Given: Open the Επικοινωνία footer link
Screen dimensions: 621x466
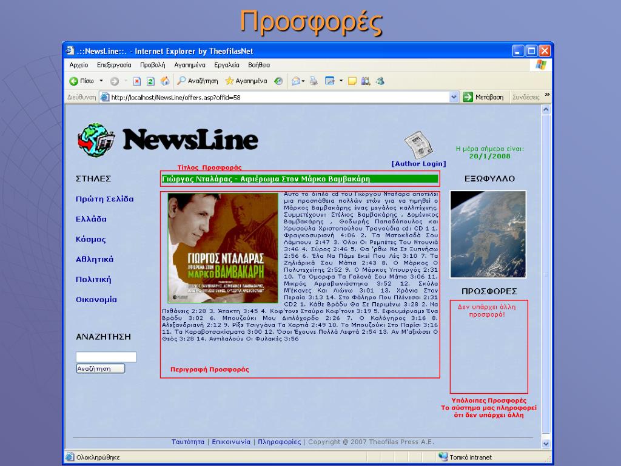Looking at the screenshot, I should tap(231, 442).
